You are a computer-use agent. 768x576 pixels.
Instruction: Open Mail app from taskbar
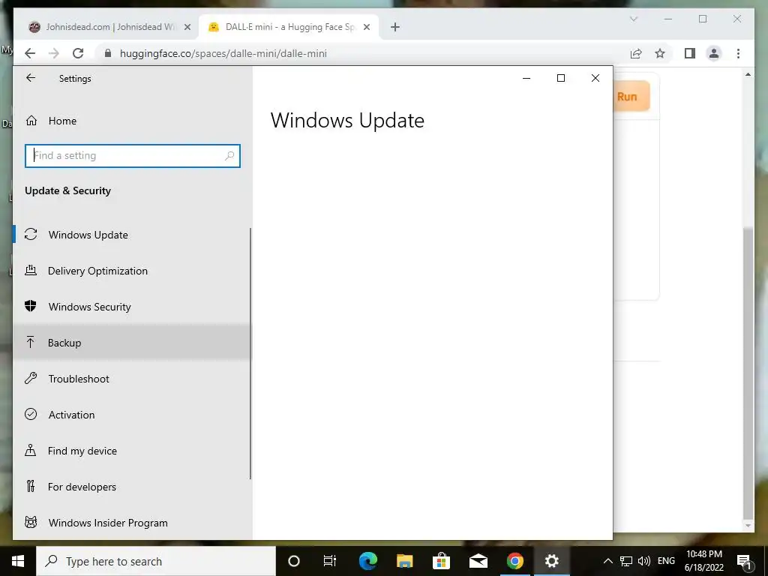coord(478,561)
